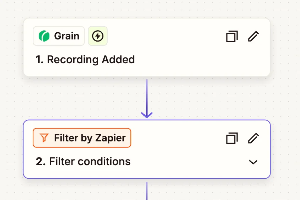Expand the Filter conditions chevron

pyautogui.click(x=253, y=162)
